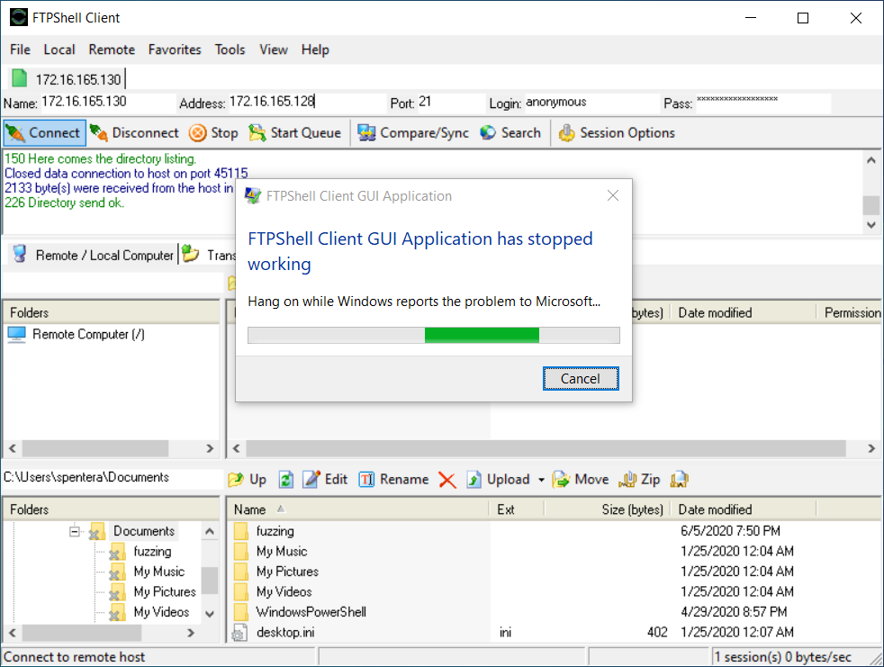
Task: Open the Upload dropdown arrow
Action: (x=541, y=480)
